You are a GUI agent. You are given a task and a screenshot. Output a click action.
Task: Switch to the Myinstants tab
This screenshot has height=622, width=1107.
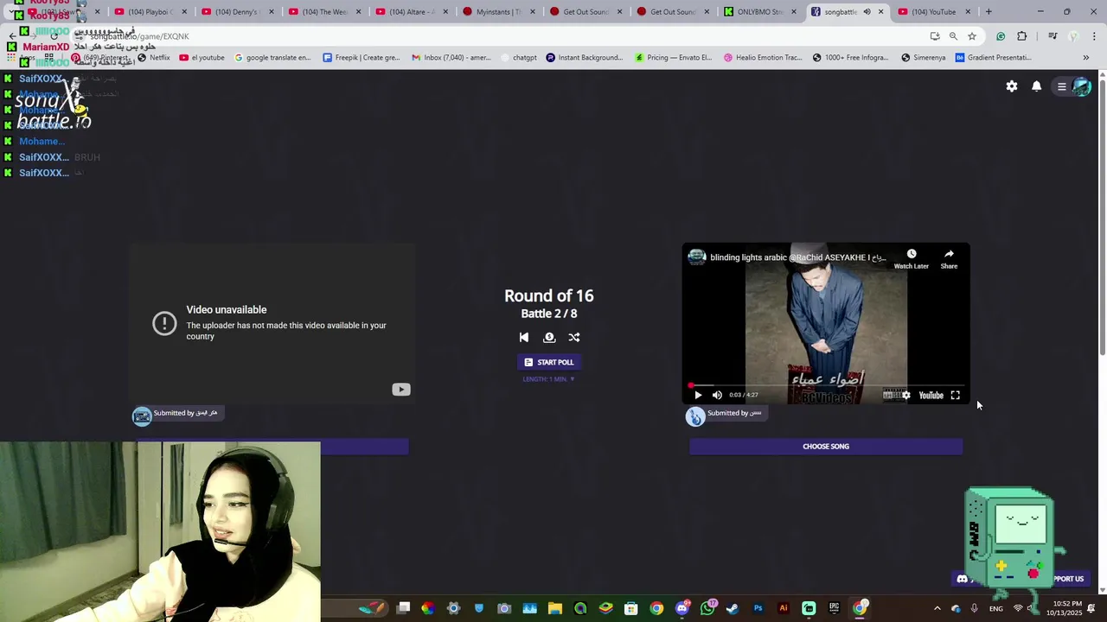pos(492,12)
